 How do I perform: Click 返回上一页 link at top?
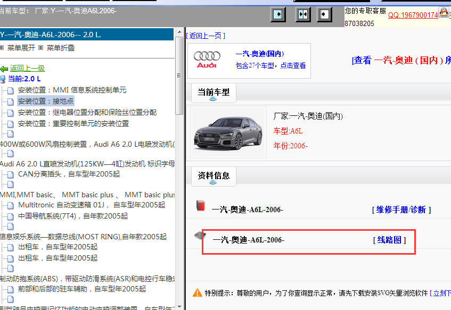pos(206,36)
